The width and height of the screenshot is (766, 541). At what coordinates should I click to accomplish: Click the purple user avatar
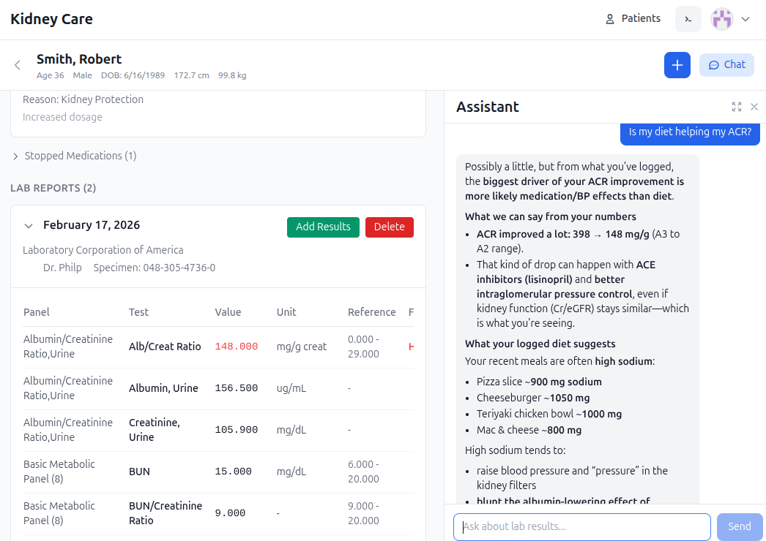tap(721, 18)
